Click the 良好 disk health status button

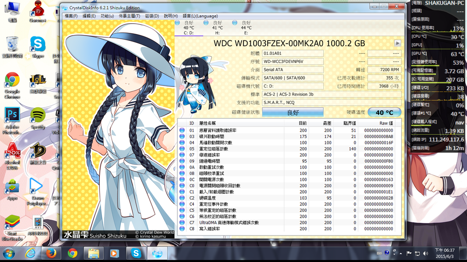[292, 112]
